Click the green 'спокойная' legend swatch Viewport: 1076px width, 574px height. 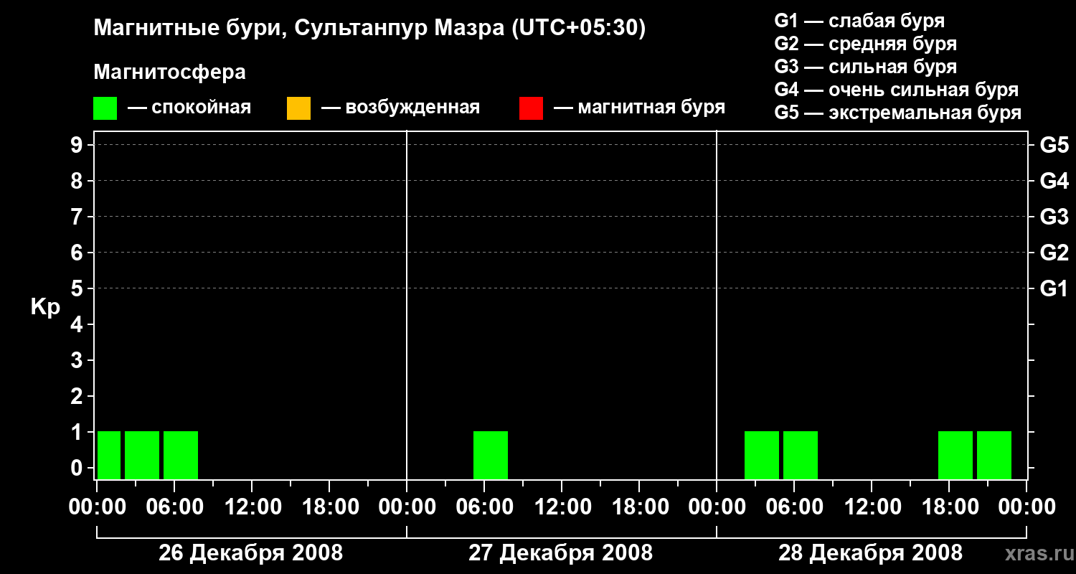coord(105,108)
